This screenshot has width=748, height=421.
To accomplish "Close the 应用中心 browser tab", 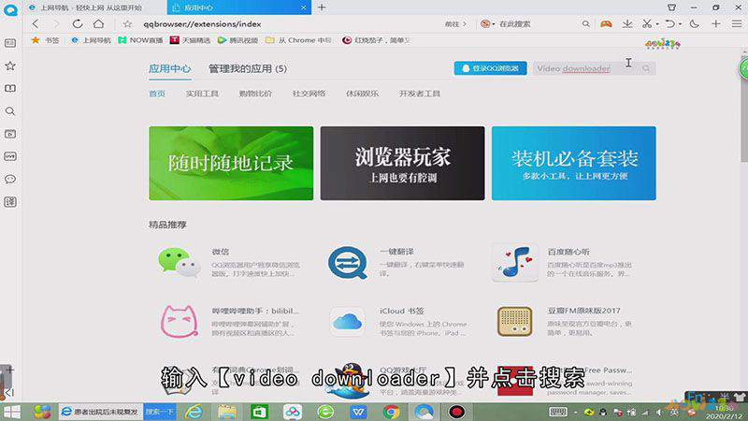I will click(x=303, y=7).
